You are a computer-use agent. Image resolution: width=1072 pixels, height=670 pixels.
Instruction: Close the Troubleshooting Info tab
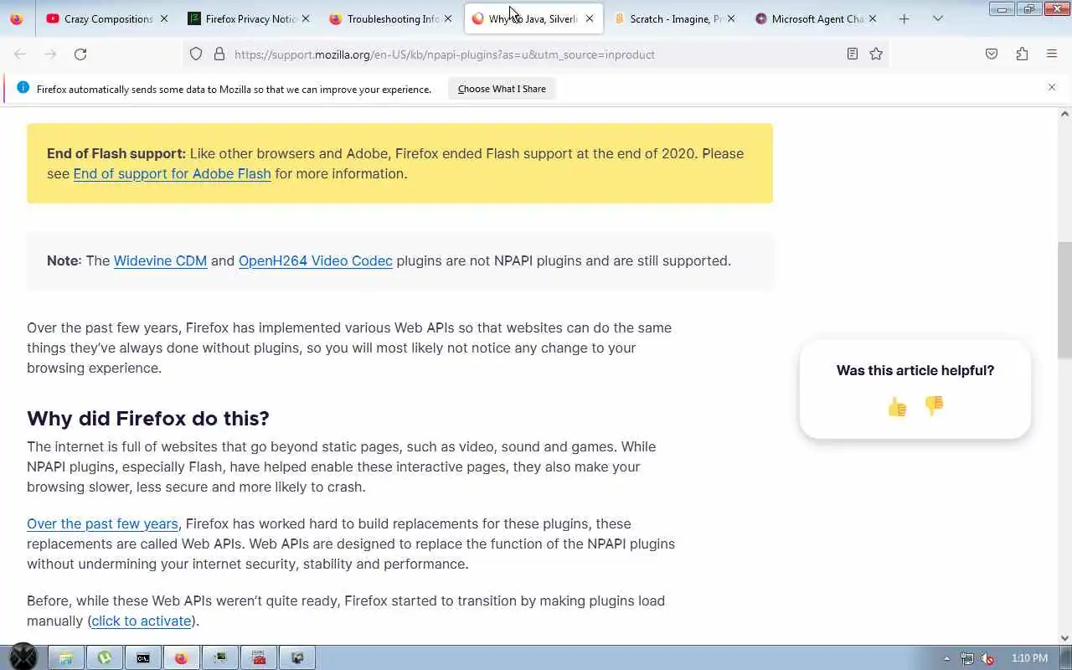coord(447,18)
